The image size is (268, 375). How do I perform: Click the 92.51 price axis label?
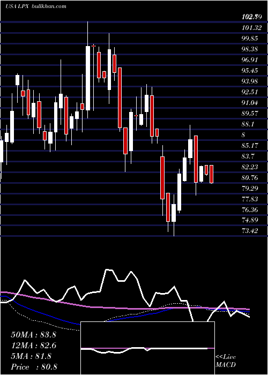[250, 92]
